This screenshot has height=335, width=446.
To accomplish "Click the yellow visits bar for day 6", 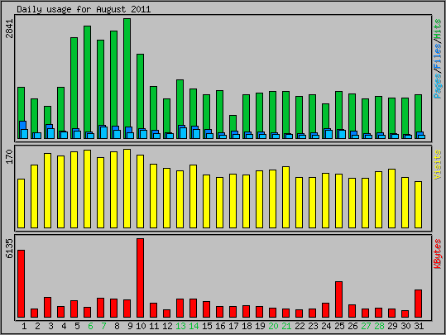I will point(88,189).
